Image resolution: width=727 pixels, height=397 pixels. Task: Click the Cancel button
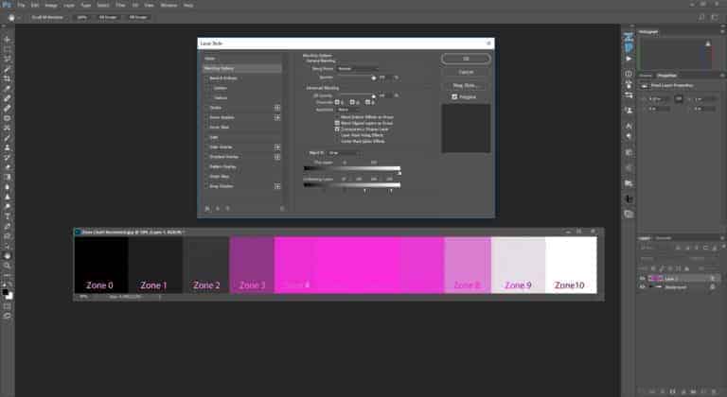click(x=466, y=72)
